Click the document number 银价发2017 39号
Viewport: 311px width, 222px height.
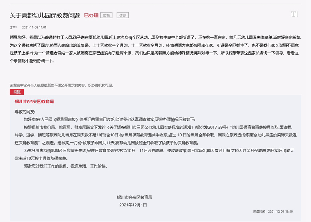click(213, 127)
